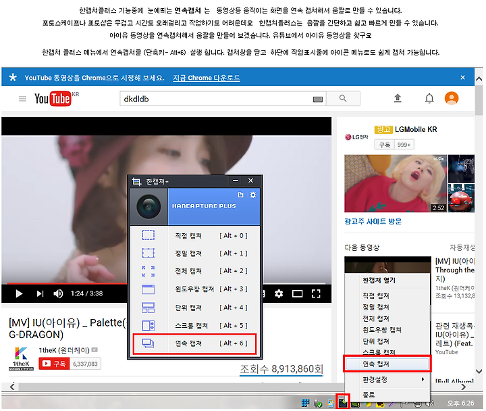The height and width of the screenshot is (411, 486).
Task: Choose 전체 캡쳐 [Alt + 2] in HanCapture window
Action: click(x=194, y=271)
